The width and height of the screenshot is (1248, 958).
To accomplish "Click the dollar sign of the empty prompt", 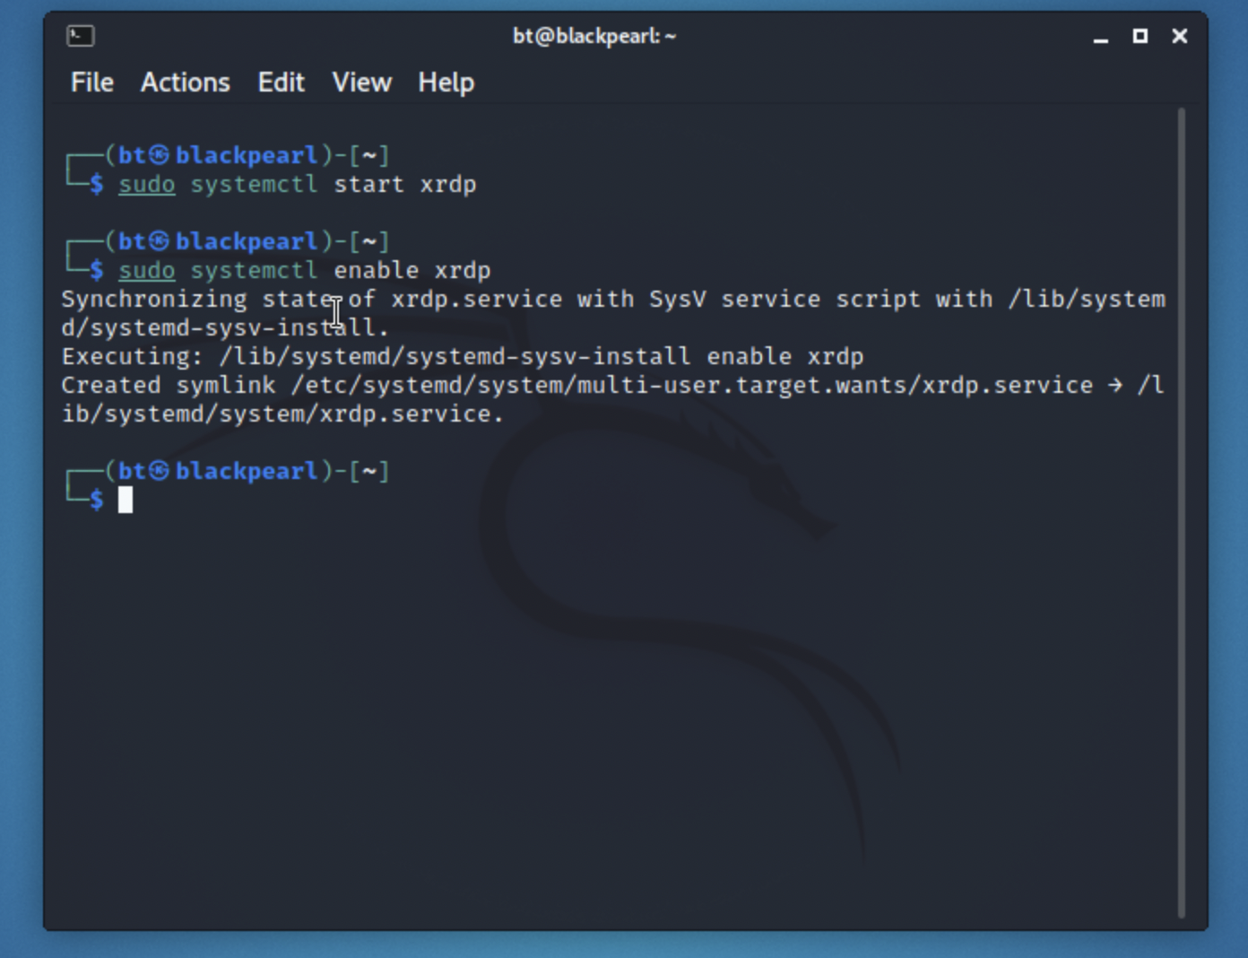I will pyautogui.click(x=97, y=500).
